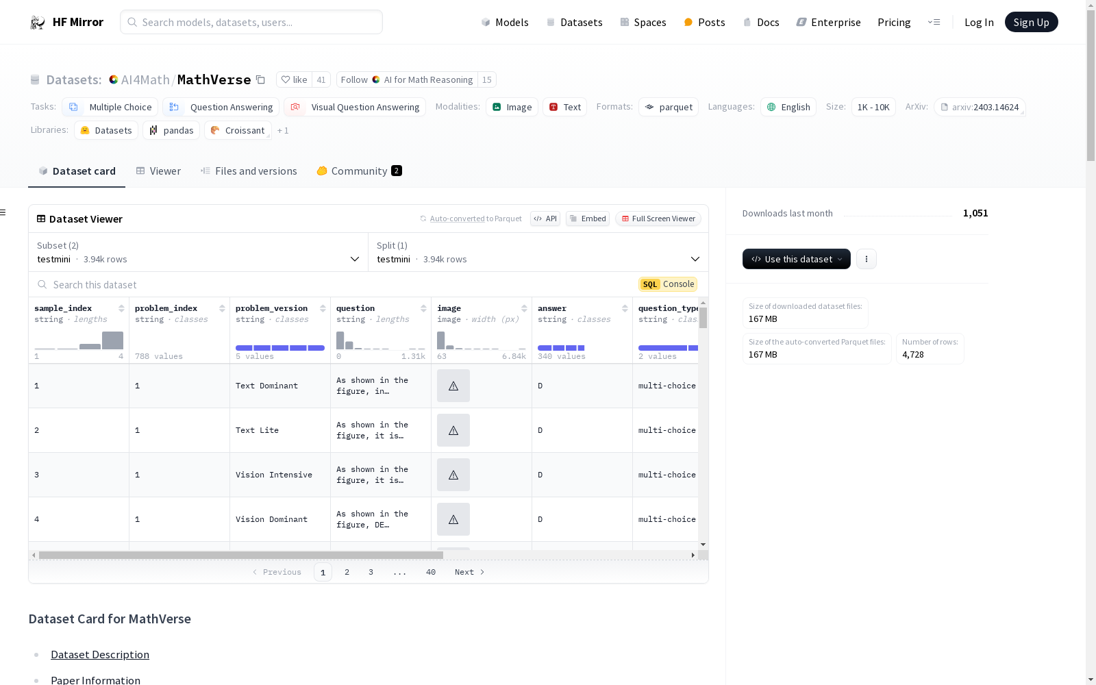The width and height of the screenshot is (1096, 685).
Task: Sort the problem_version column
Action: click(323, 308)
